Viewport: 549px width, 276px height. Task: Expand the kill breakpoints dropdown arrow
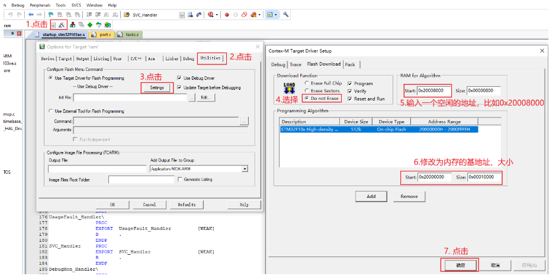[x=260, y=15]
